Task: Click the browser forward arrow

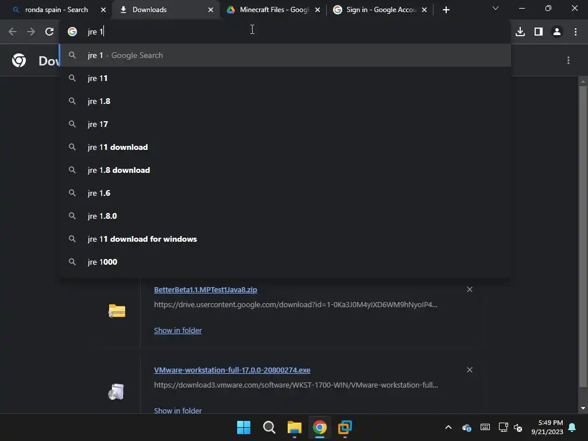Action: click(x=31, y=32)
